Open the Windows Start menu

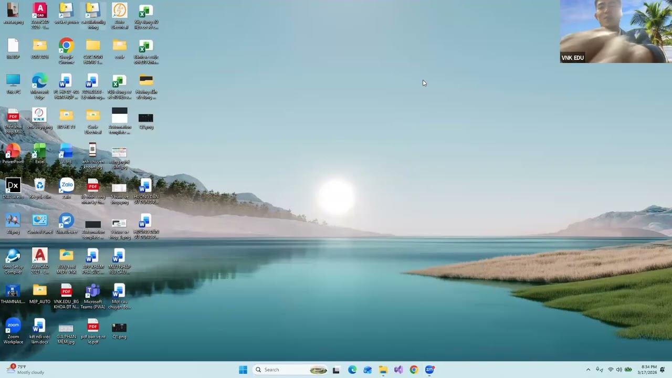(243, 370)
